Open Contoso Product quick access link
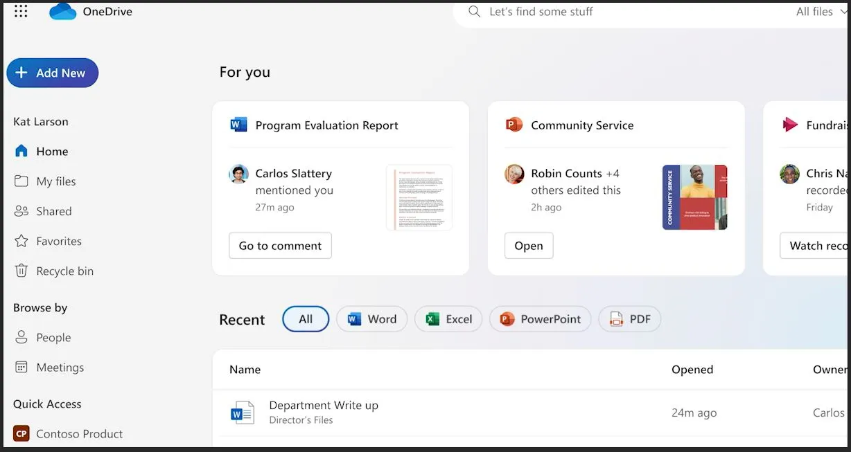Image resolution: width=851 pixels, height=452 pixels. pyautogui.click(x=80, y=434)
